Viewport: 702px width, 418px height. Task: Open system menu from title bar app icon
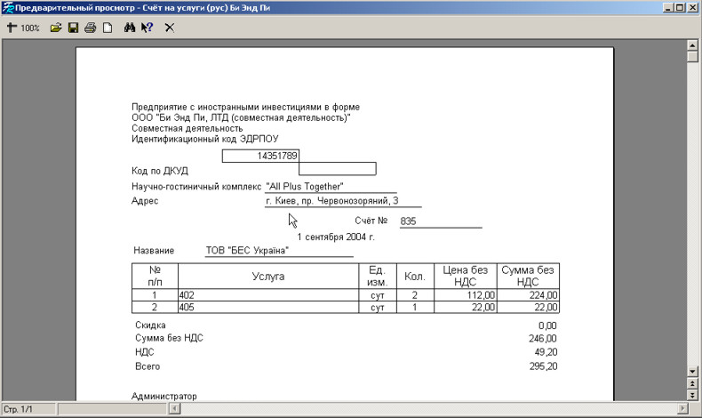7,7
